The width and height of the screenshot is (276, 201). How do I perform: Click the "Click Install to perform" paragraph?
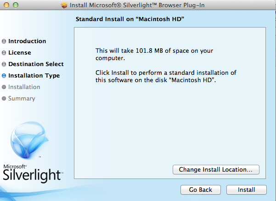tap(166, 76)
